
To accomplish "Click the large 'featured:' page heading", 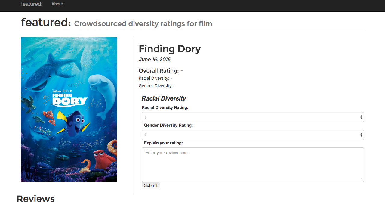I will point(46,22).
